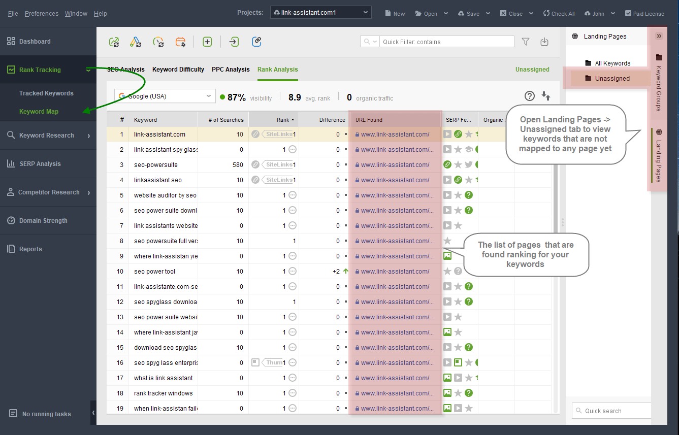
Task: Click the Check All button
Action: coord(559,14)
